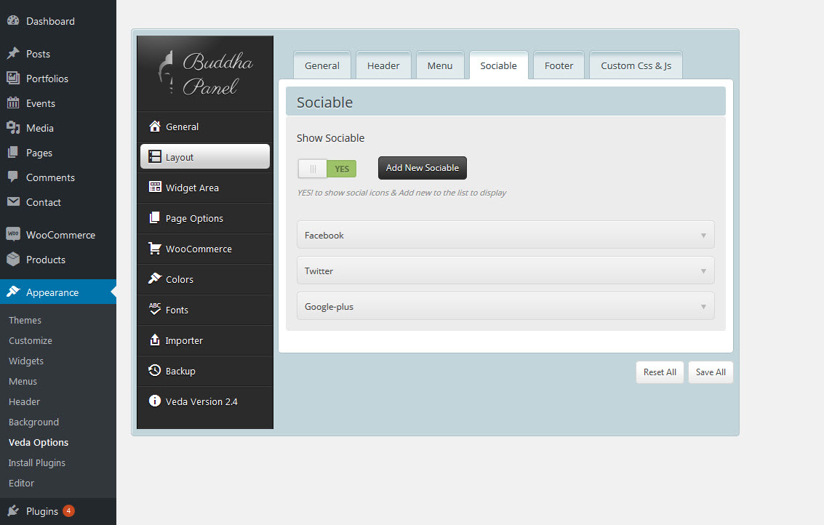Open Veda Options submenu link
Viewport: 824px width, 525px height.
click(x=39, y=443)
